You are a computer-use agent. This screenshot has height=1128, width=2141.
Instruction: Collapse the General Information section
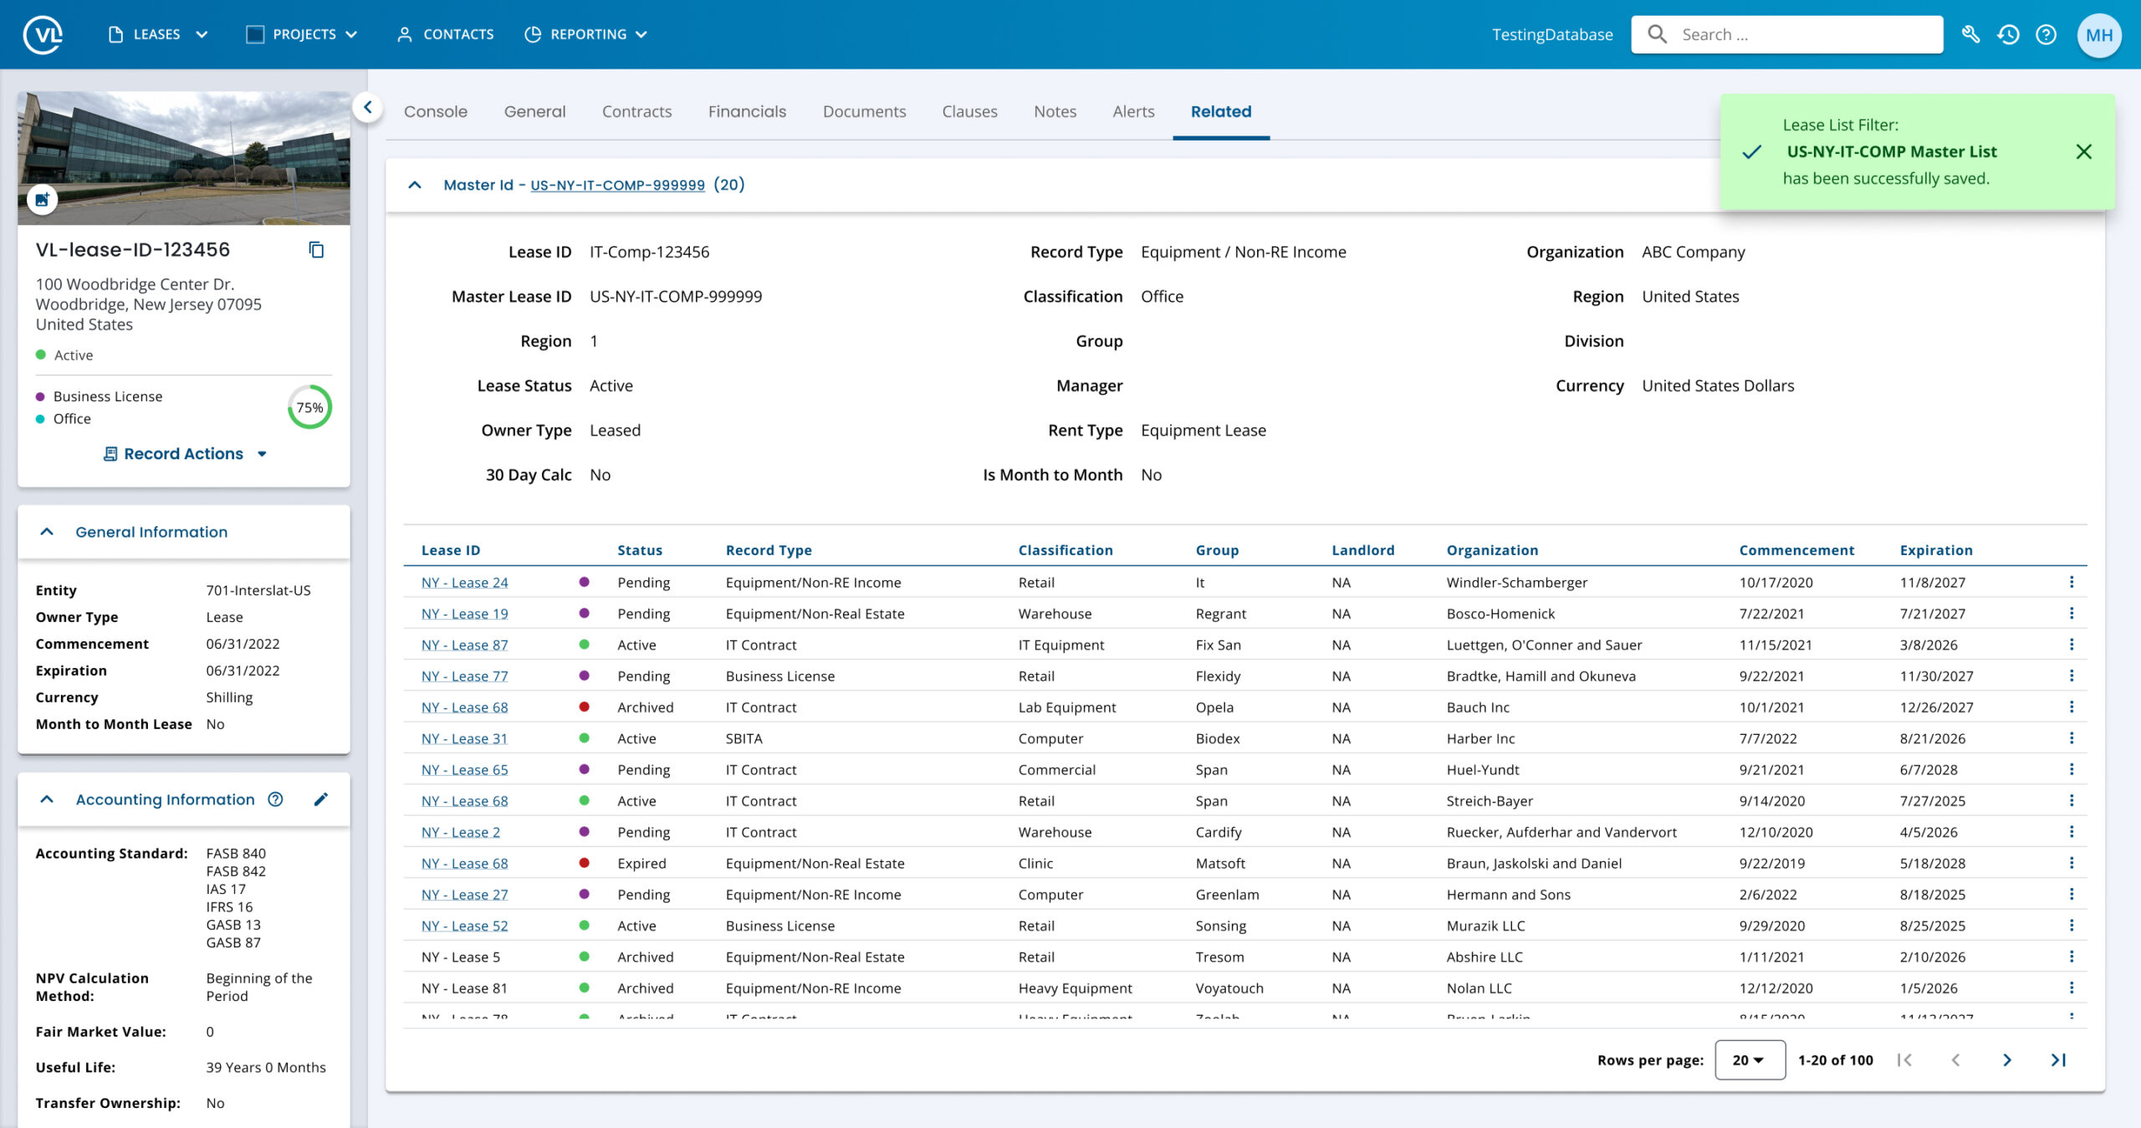click(47, 532)
